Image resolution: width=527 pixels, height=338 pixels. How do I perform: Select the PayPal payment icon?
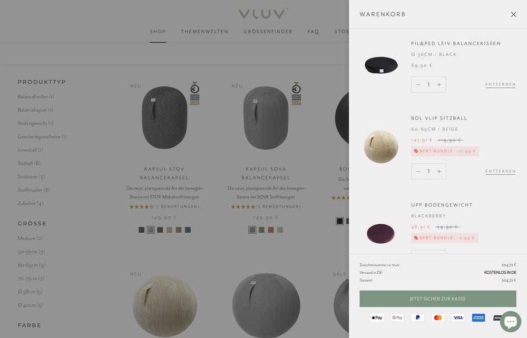pos(417,317)
